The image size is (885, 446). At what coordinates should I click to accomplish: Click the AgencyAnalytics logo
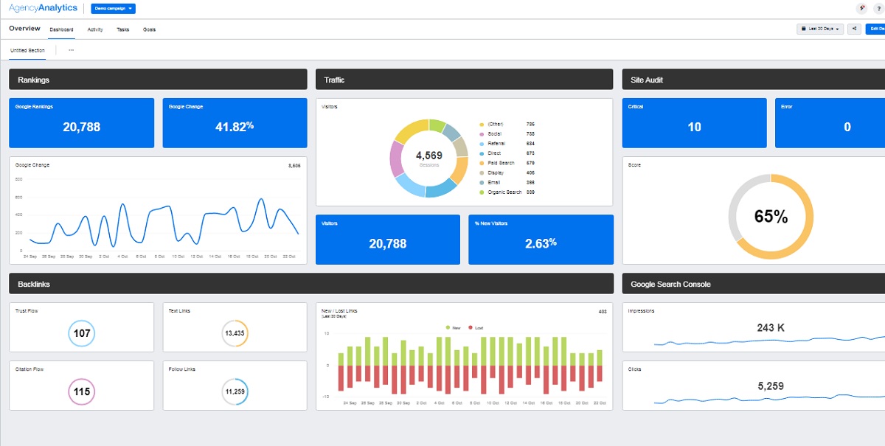tap(43, 9)
